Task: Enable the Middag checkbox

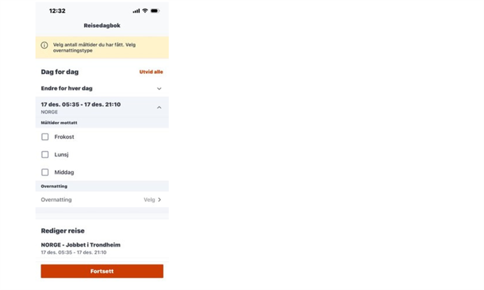Action: point(45,172)
